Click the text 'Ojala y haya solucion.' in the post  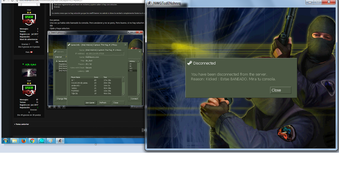pos(60,28)
